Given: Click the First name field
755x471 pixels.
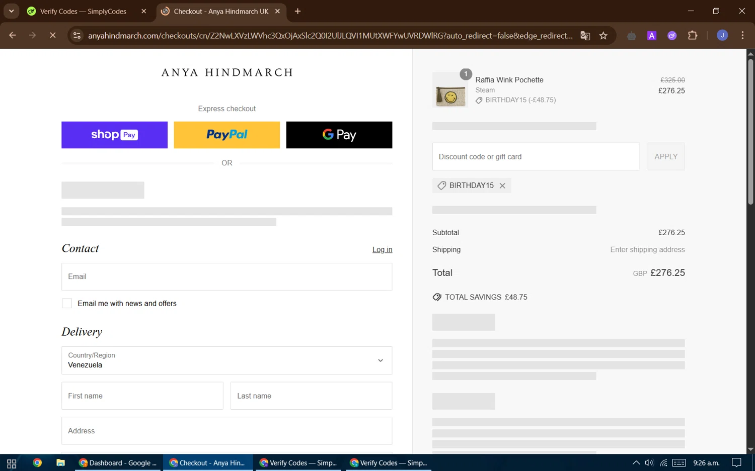Looking at the screenshot, I should point(142,396).
